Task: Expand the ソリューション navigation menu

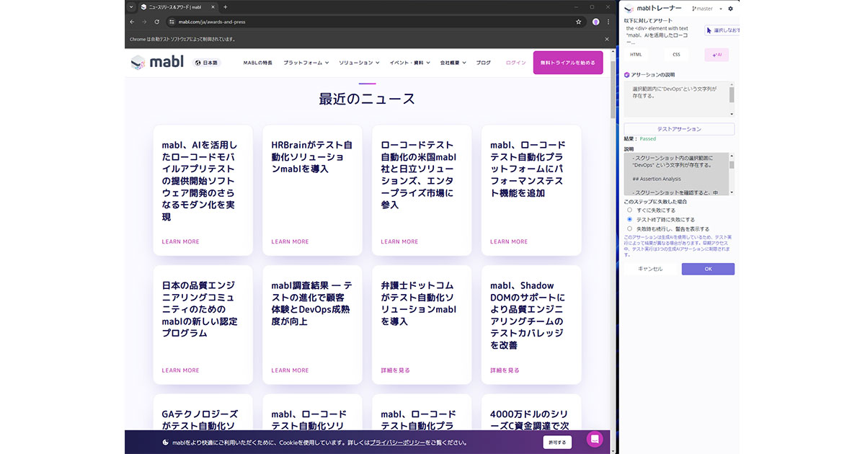Action: click(358, 63)
